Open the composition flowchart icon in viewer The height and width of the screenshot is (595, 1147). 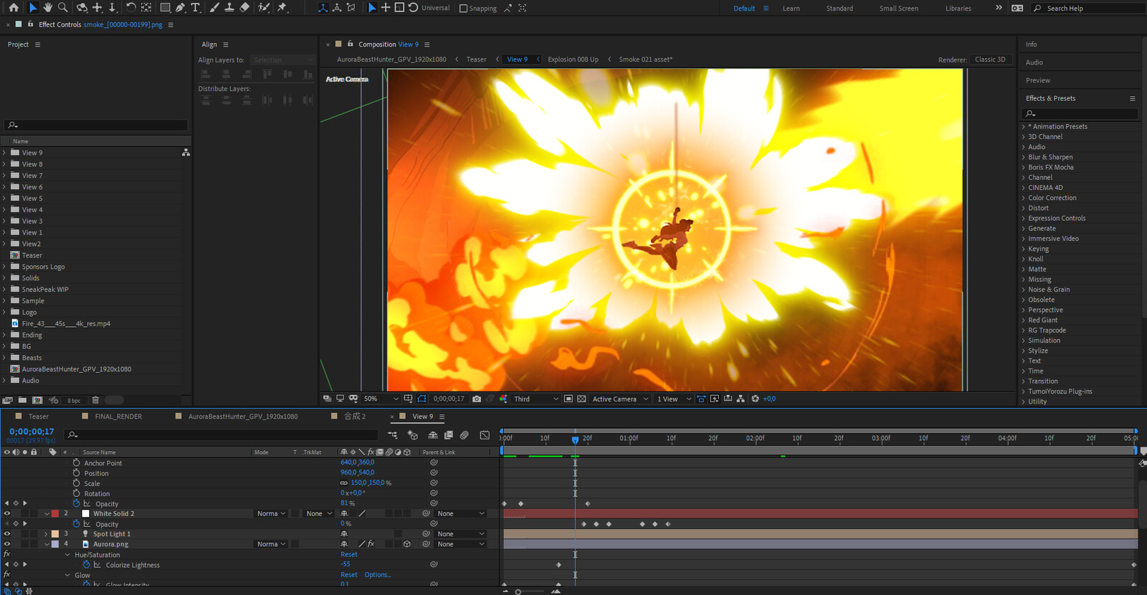click(741, 399)
